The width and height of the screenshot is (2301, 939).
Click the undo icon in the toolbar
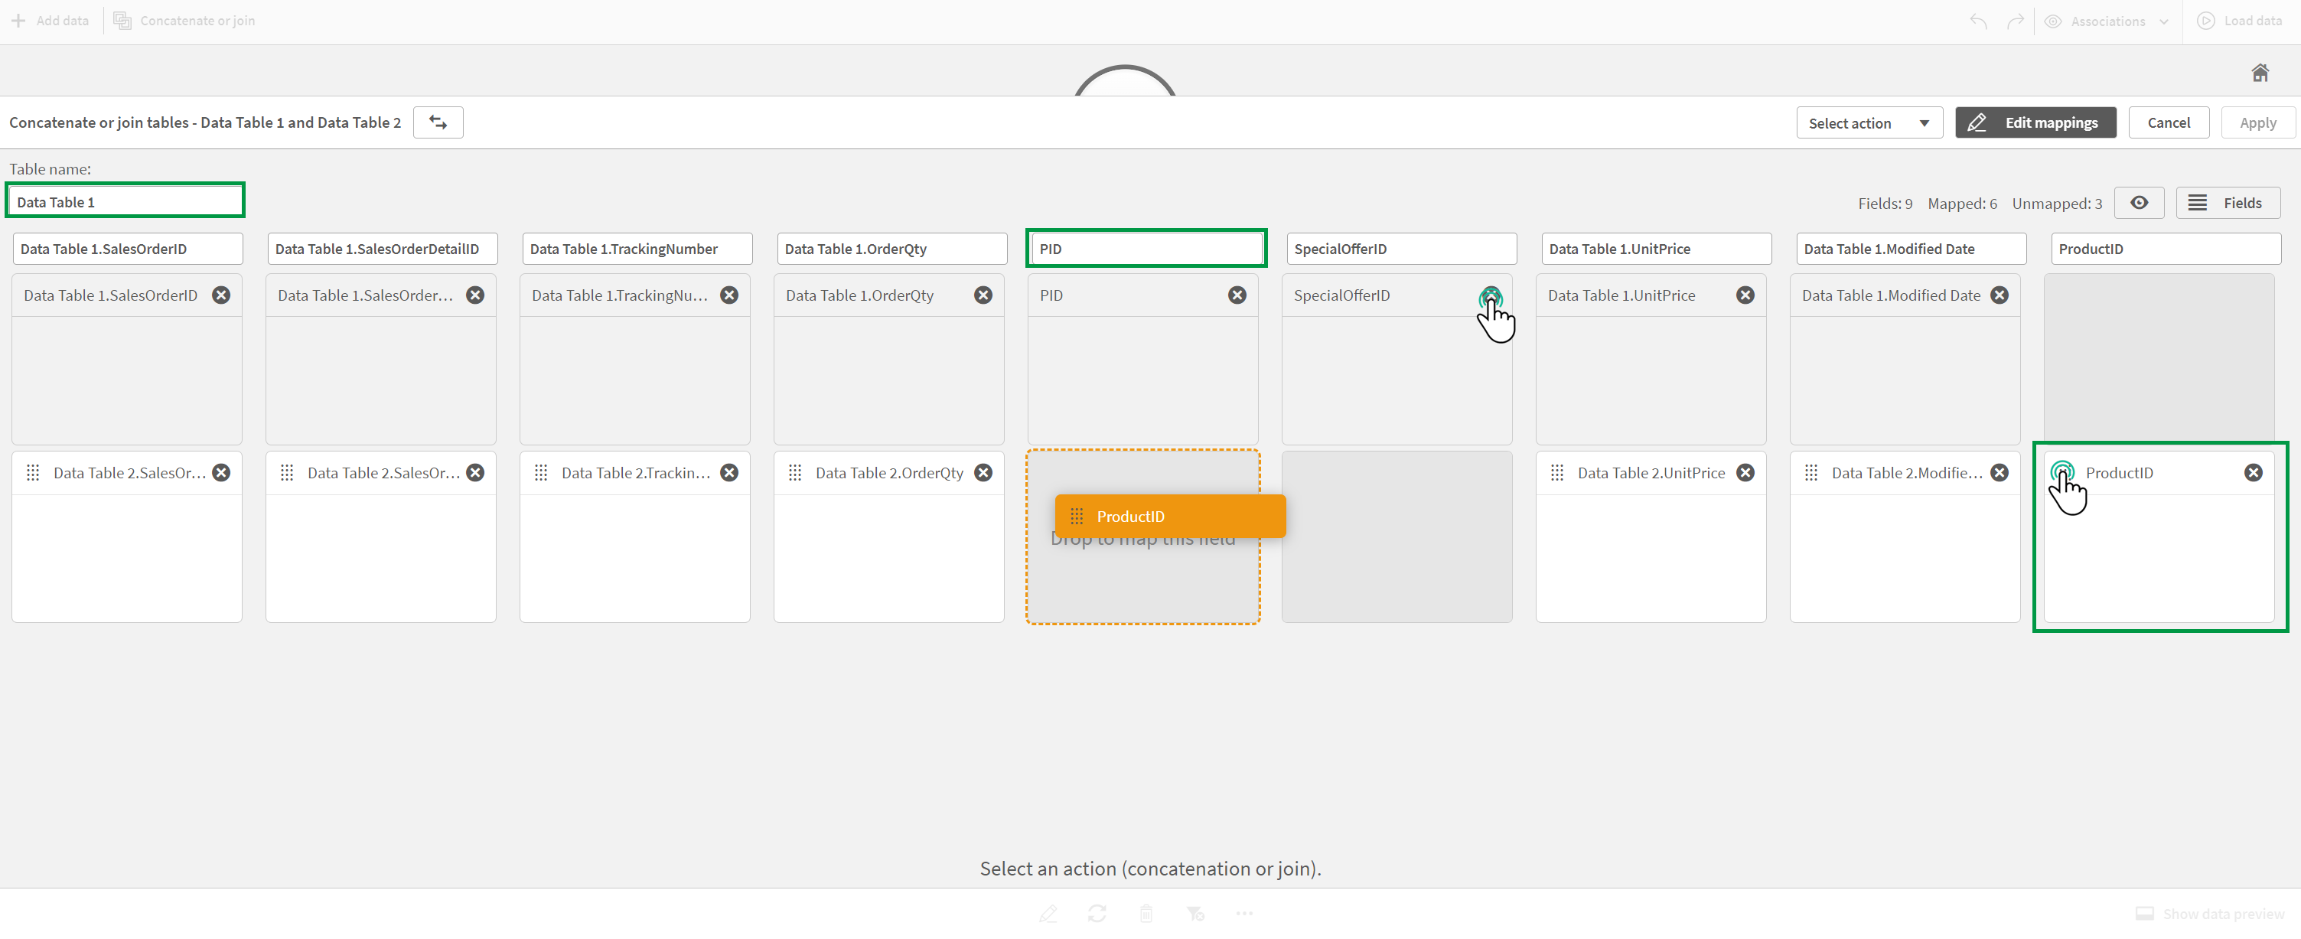point(1978,21)
